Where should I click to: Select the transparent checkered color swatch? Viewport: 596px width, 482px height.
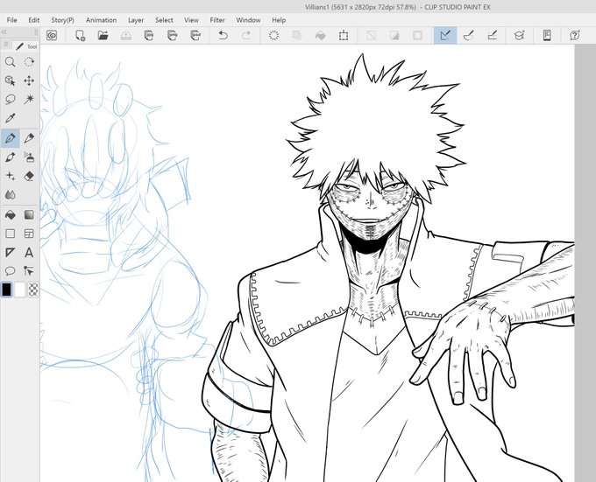[33, 290]
